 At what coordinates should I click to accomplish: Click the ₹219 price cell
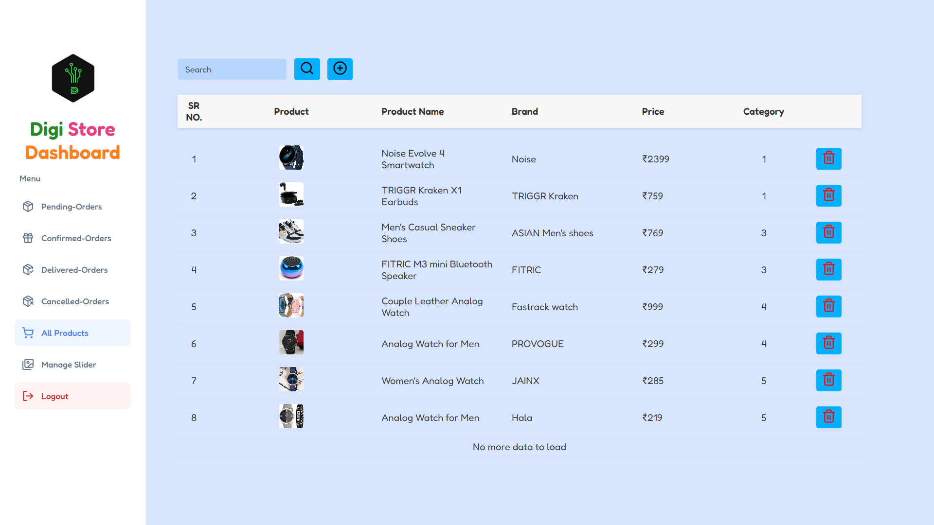point(652,418)
